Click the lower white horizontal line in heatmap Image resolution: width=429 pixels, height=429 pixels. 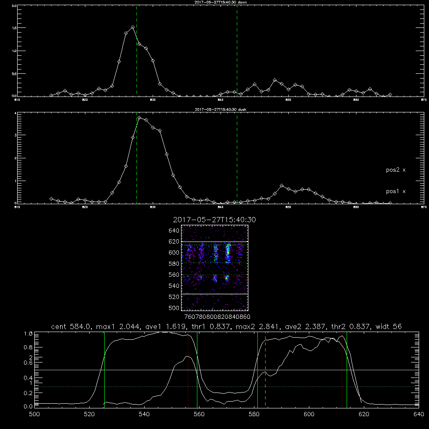[215, 294]
